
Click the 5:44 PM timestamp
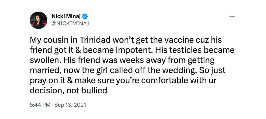point(40,105)
